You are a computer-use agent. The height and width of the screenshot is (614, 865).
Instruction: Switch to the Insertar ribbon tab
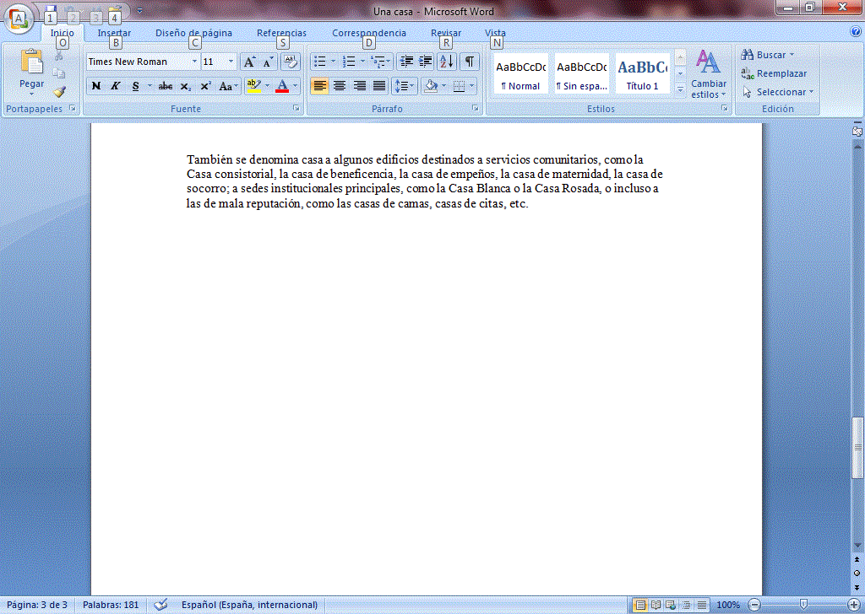pyautogui.click(x=113, y=32)
